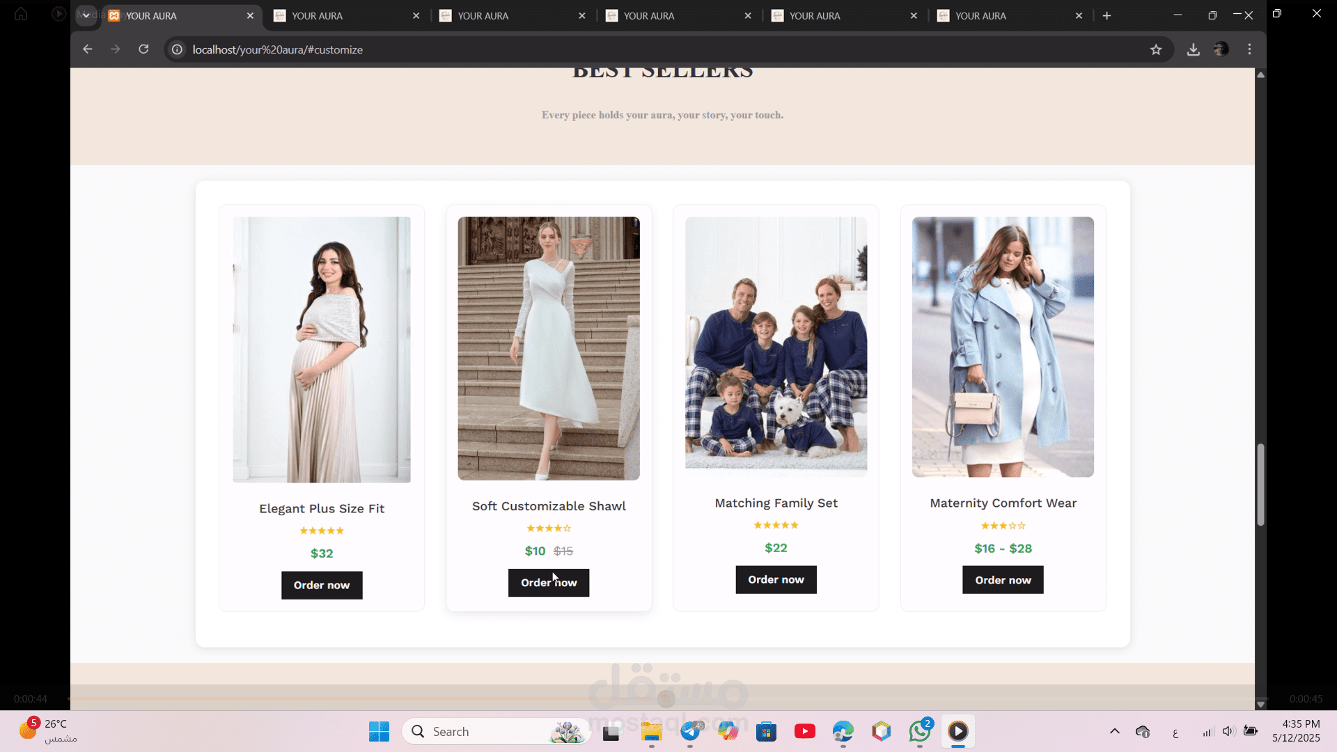Click the $22 price text
The width and height of the screenshot is (1337, 752).
click(x=776, y=548)
